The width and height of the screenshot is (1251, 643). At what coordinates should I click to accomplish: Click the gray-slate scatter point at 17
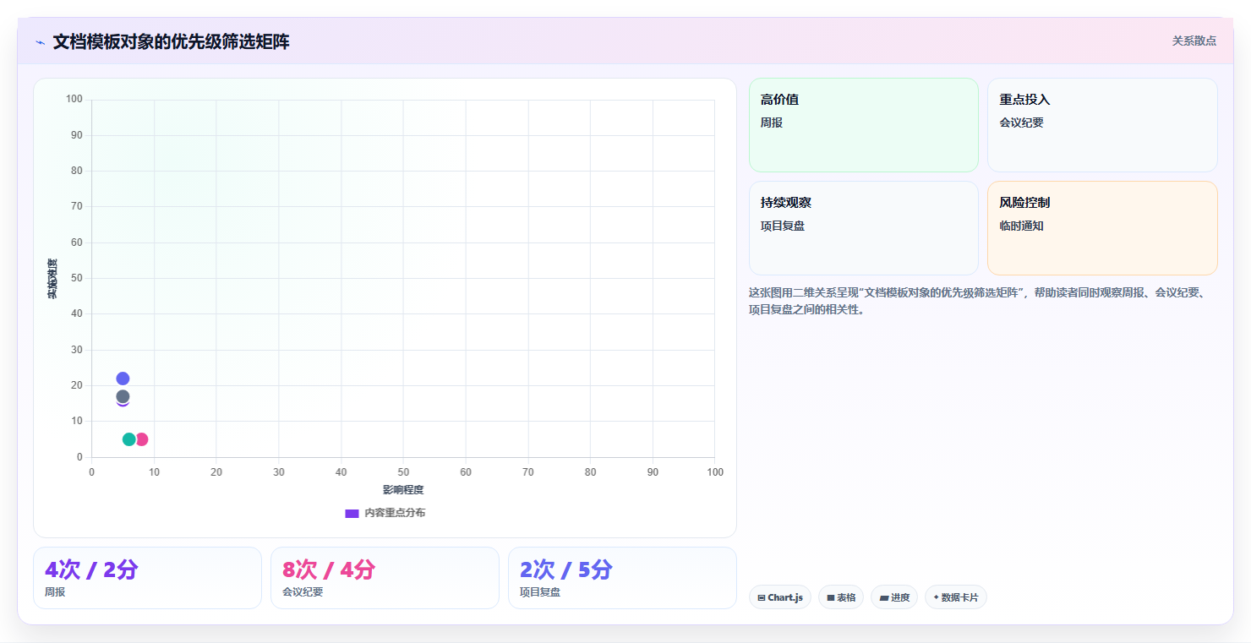click(123, 396)
